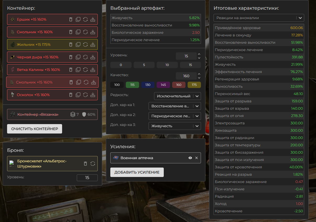
Task: Click the armor Уровень input field
Action: click(x=87, y=178)
